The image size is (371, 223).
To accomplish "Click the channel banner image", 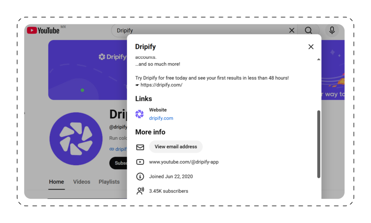I will [88, 70].
